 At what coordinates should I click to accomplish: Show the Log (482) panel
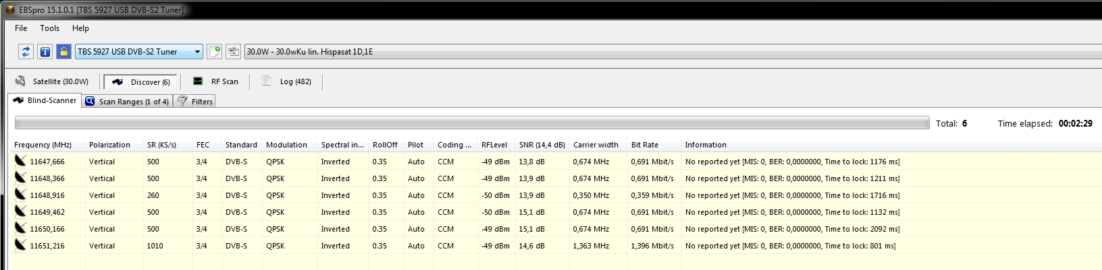tap(287, 81)
